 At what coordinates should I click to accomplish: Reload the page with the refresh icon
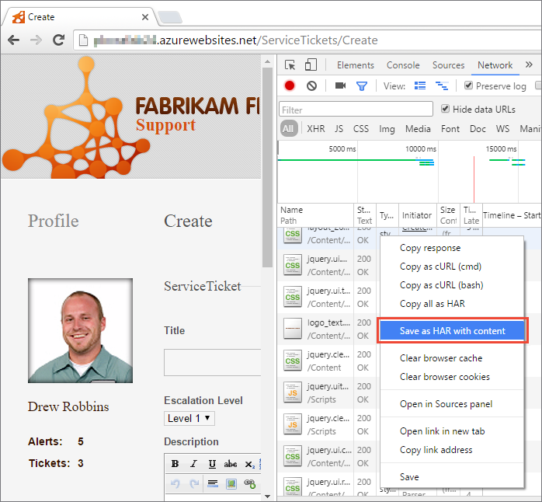coord(59,40)
